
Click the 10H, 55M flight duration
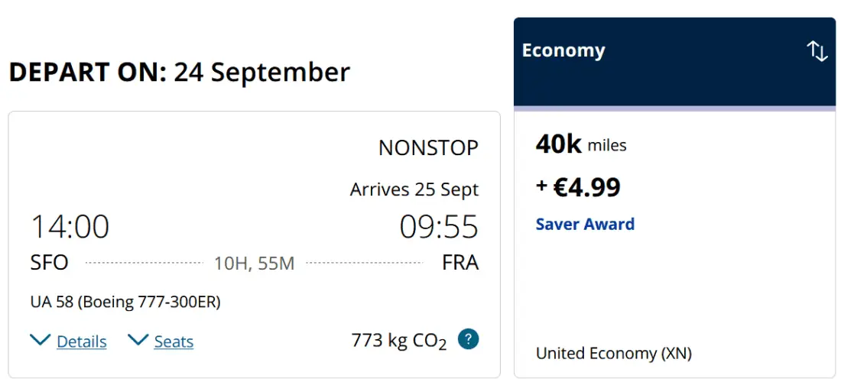coord(254,264)
